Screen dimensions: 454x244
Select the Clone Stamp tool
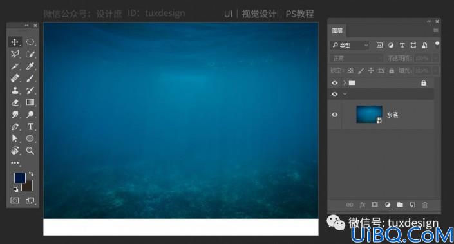pyautogui.click(x=15, y=90)
